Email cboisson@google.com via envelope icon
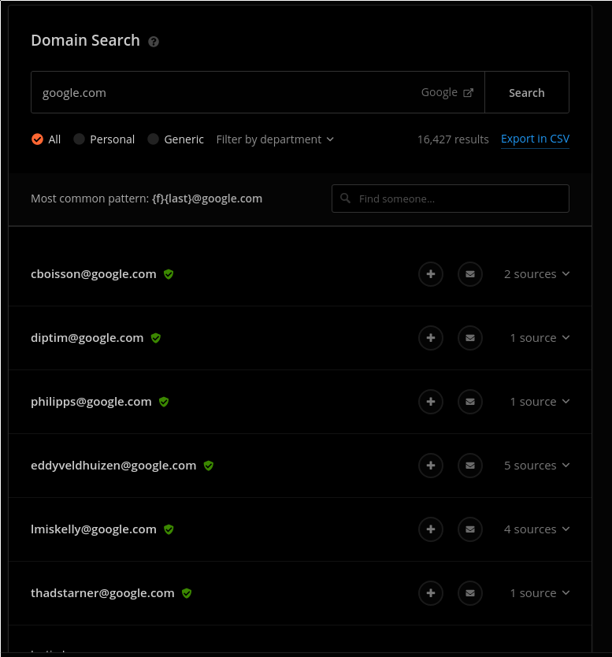This screenshot has width=612, height=657. [470, 274]
